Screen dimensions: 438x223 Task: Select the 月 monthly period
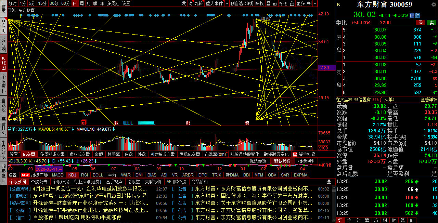88,3
